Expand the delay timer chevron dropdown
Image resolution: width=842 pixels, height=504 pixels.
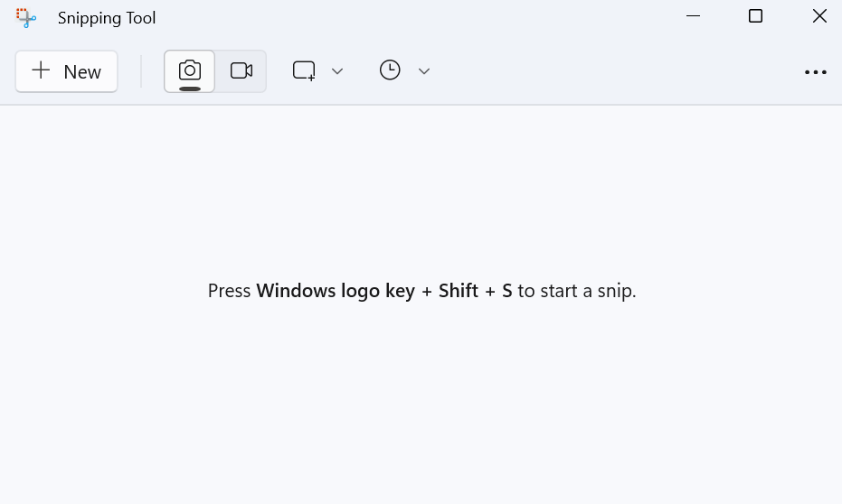point(424,70)
